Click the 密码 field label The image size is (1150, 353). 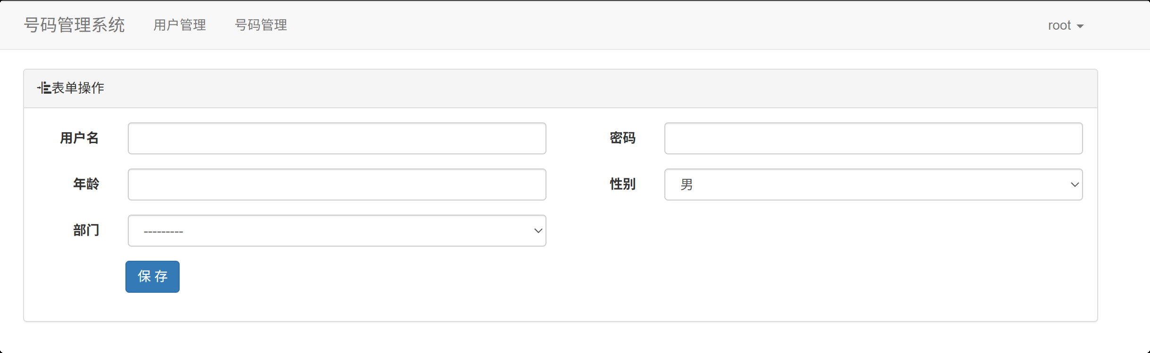pyautogui.click(x=622, y=138)
